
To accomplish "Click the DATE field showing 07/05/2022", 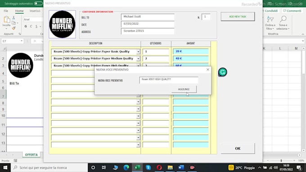I will (x=148, y=24).
